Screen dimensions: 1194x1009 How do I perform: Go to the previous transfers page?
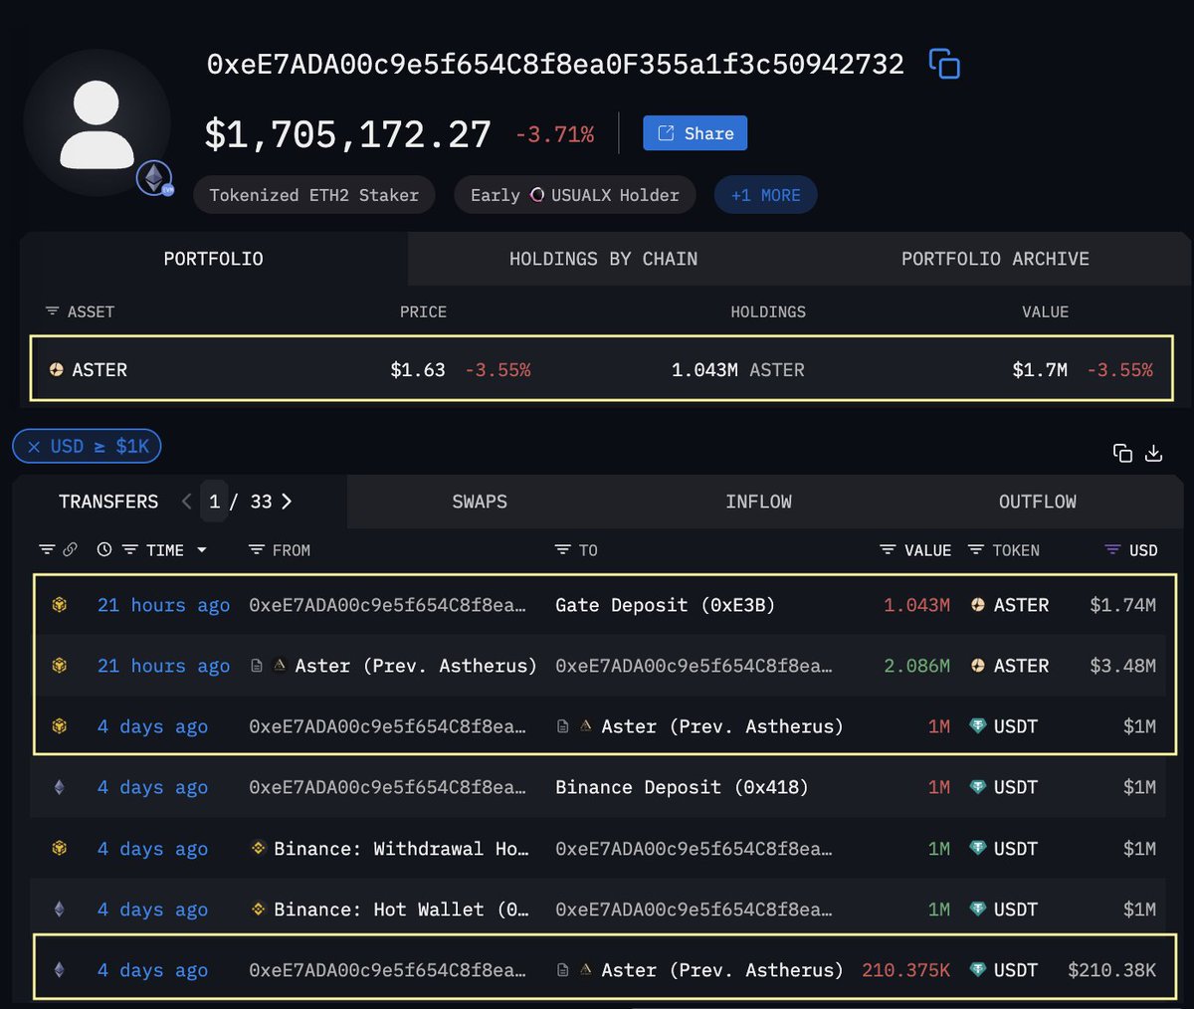[186, 502]
